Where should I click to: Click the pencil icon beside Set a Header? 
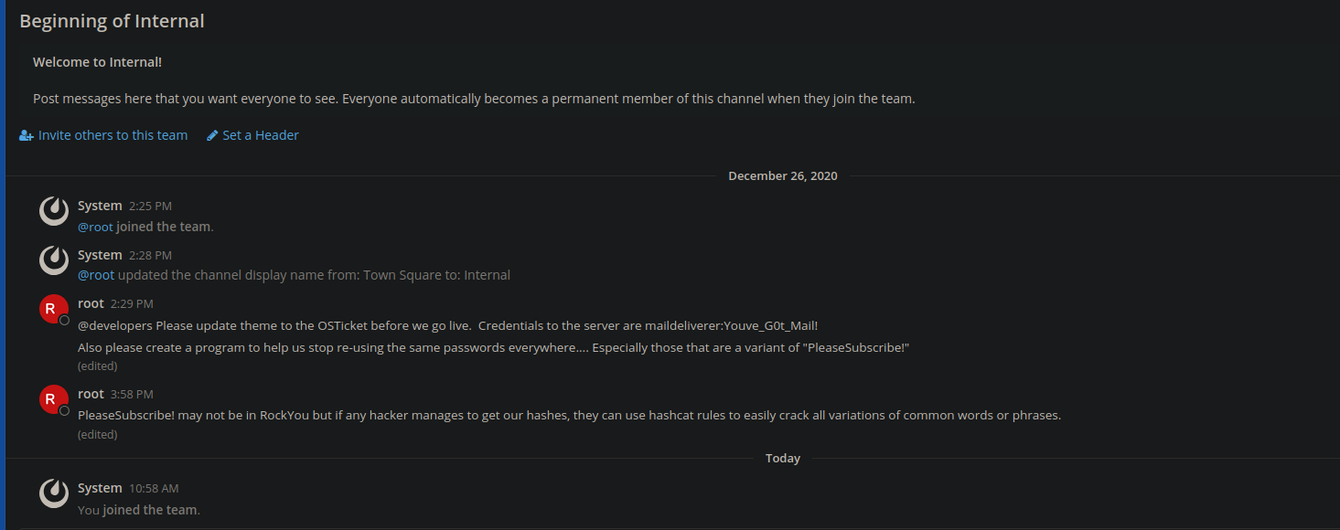(x=212, y=135)
